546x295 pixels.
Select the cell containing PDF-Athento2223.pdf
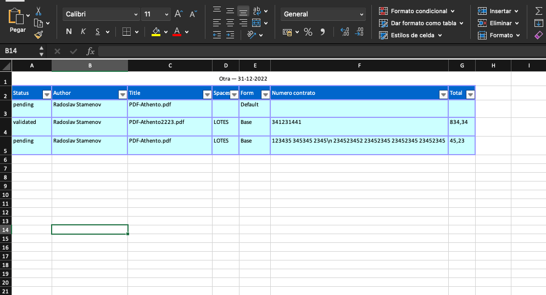pyautogui.click(x=170, y=127)
